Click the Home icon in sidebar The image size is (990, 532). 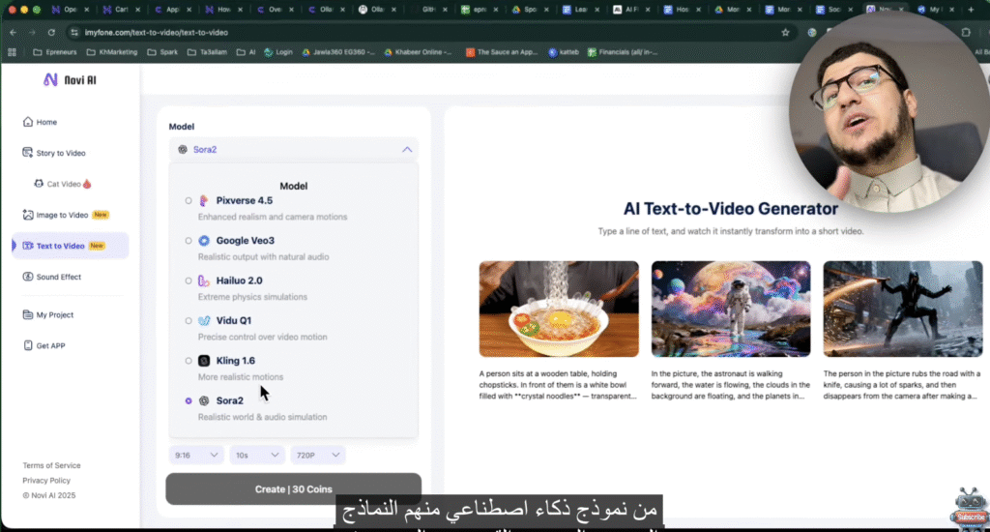point(28,122)
